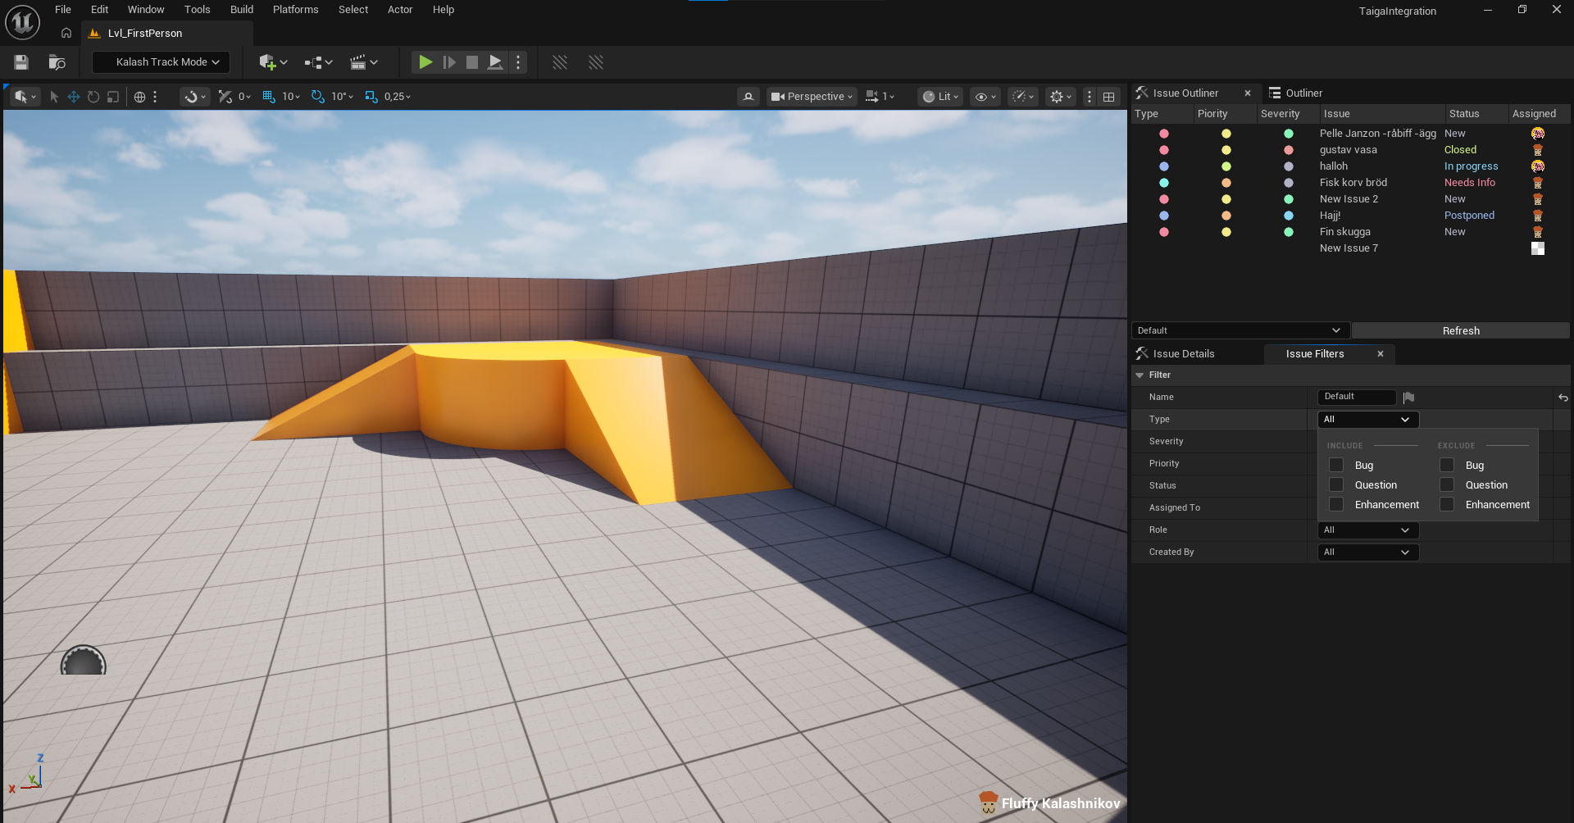Click the viewport layout grid icon

[x=1108, y=97]
